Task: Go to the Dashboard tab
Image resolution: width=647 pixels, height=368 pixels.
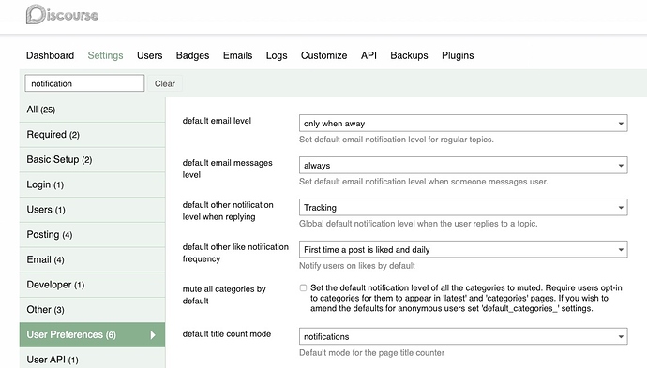Action: pyautogui.click(x=50, y=55)
